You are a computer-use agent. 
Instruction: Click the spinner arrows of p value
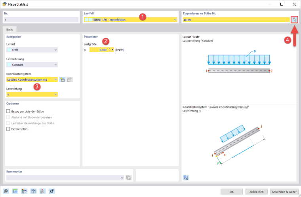point(109,50)
